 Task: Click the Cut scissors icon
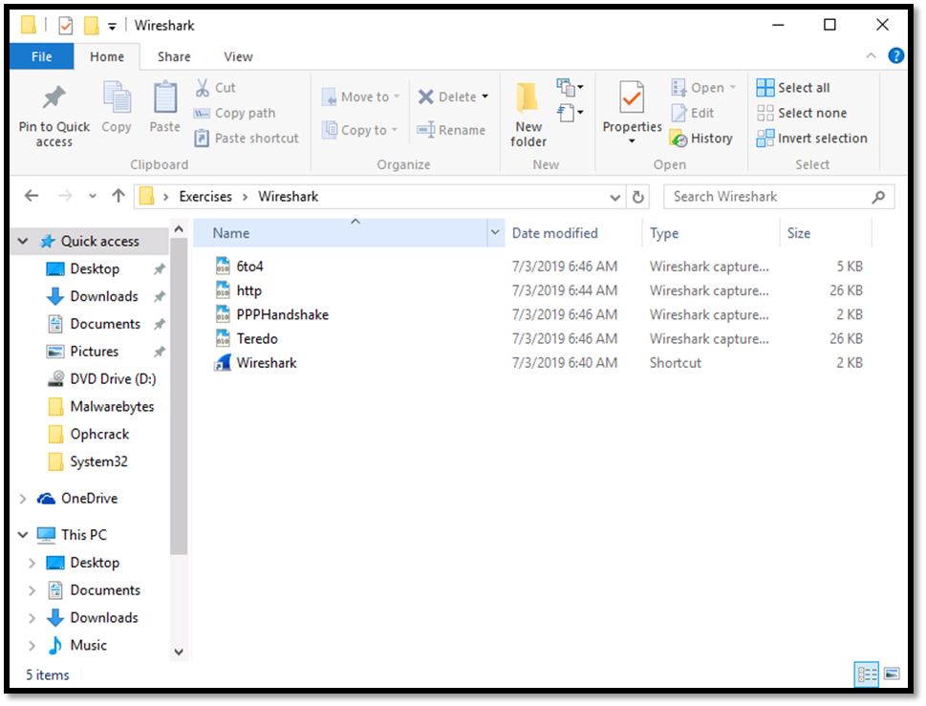pyautogui.click(x=203, y=88)
